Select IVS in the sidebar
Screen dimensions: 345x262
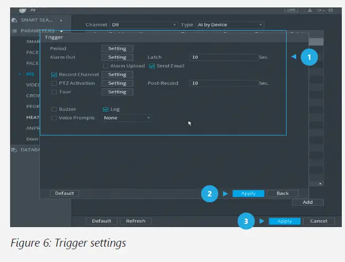tap(30, 74)
